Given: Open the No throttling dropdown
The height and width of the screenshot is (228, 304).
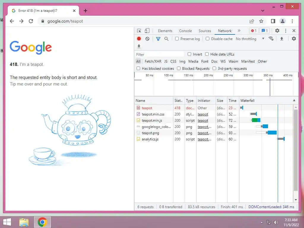Looking at the screenshot, I should coord(250,39).
